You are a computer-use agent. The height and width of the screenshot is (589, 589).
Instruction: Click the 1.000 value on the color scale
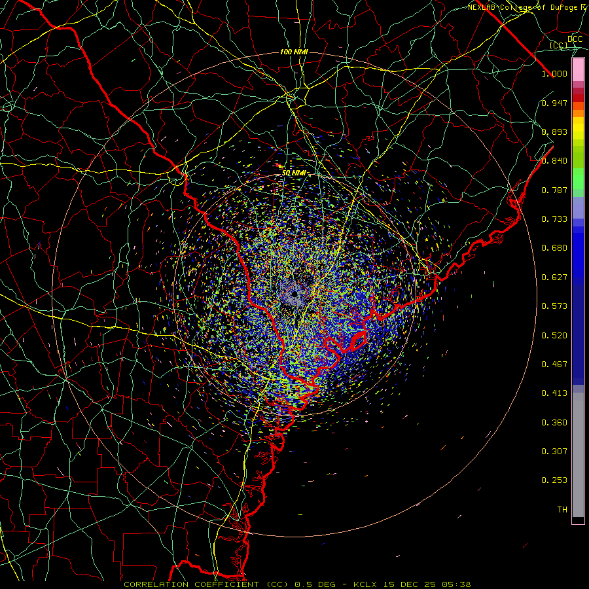pos(554,73)
